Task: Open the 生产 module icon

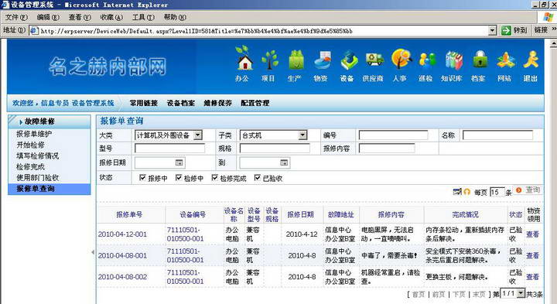Action: tap(296, 60)
